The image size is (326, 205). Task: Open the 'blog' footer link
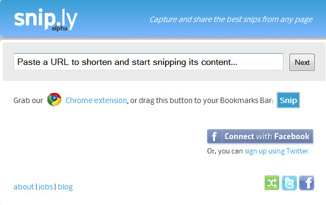tap(65, 187)
